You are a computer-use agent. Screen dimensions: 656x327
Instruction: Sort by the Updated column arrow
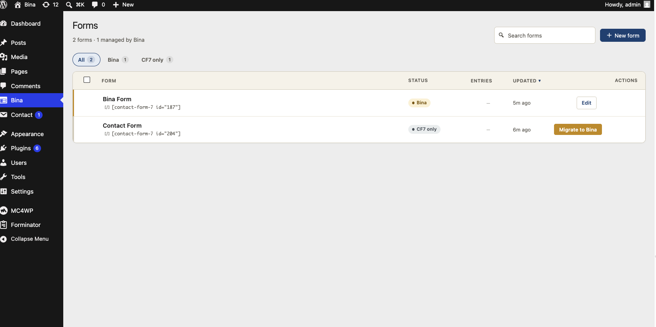539,81
